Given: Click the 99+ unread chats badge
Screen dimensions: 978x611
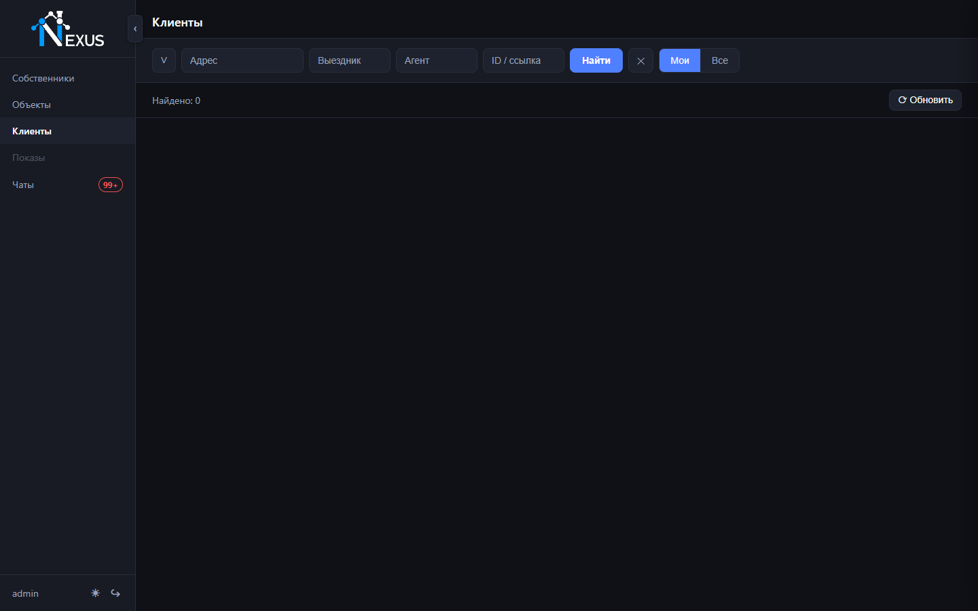Looking at the screenshot, I should pyautogui.click(x=111, y=185).
